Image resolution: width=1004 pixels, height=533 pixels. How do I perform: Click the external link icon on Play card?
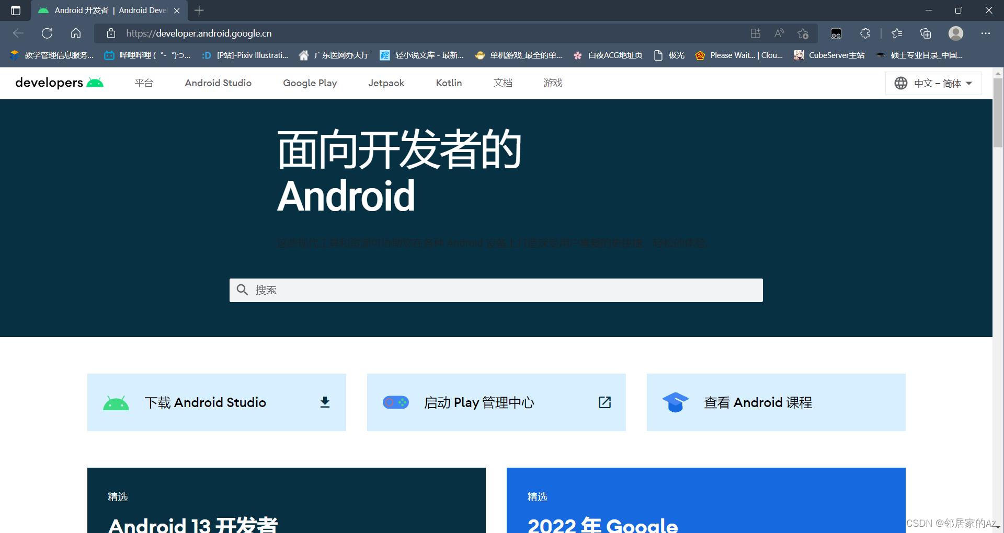(604, 402)
